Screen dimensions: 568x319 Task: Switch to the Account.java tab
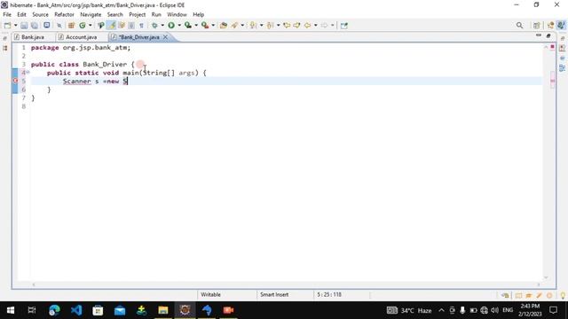[81, 37]
